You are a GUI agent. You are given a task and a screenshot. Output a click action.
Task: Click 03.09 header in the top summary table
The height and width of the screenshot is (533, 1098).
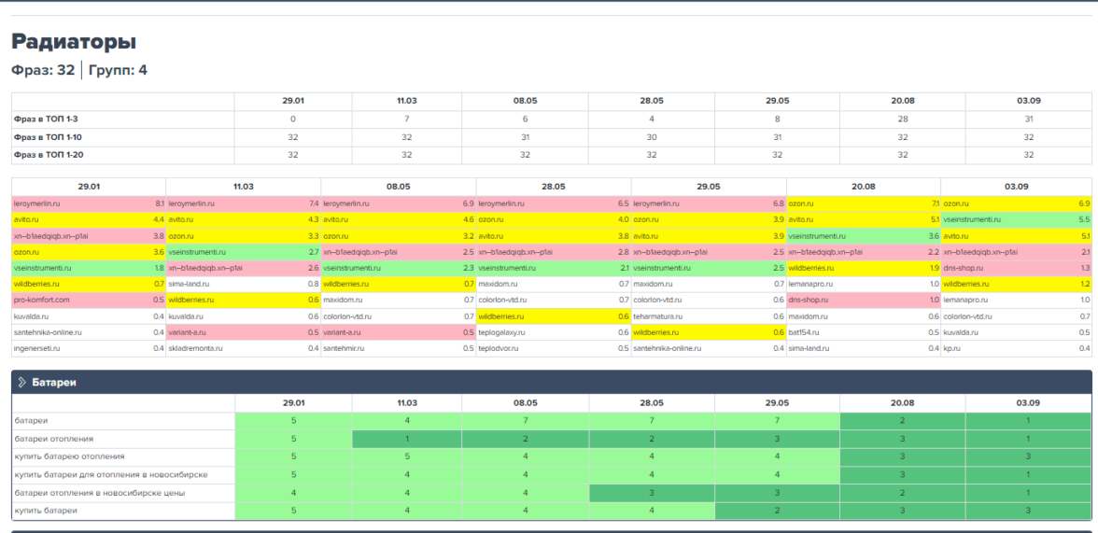(1028, 101)
